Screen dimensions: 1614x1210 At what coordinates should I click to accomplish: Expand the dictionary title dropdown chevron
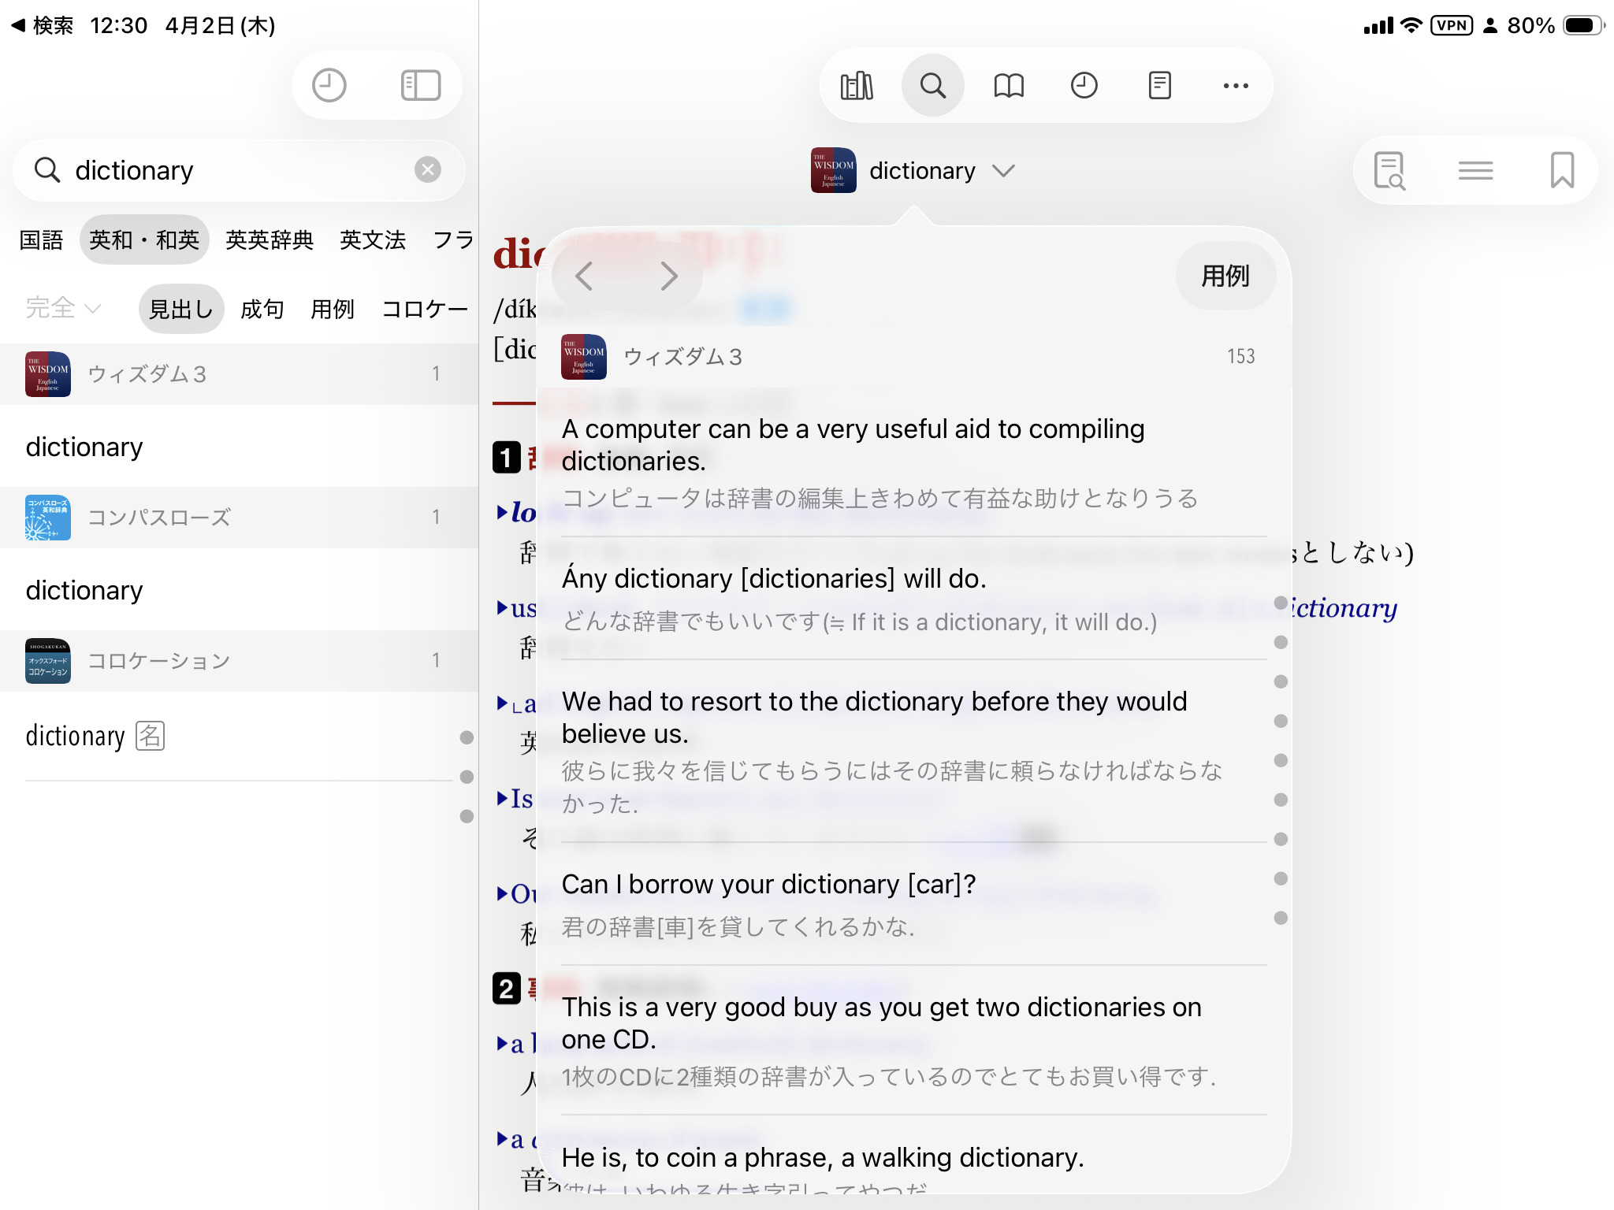(1003, 171)
